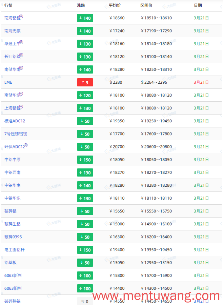Open the 环保ADC12 quote link

click(x=15, y=147)
